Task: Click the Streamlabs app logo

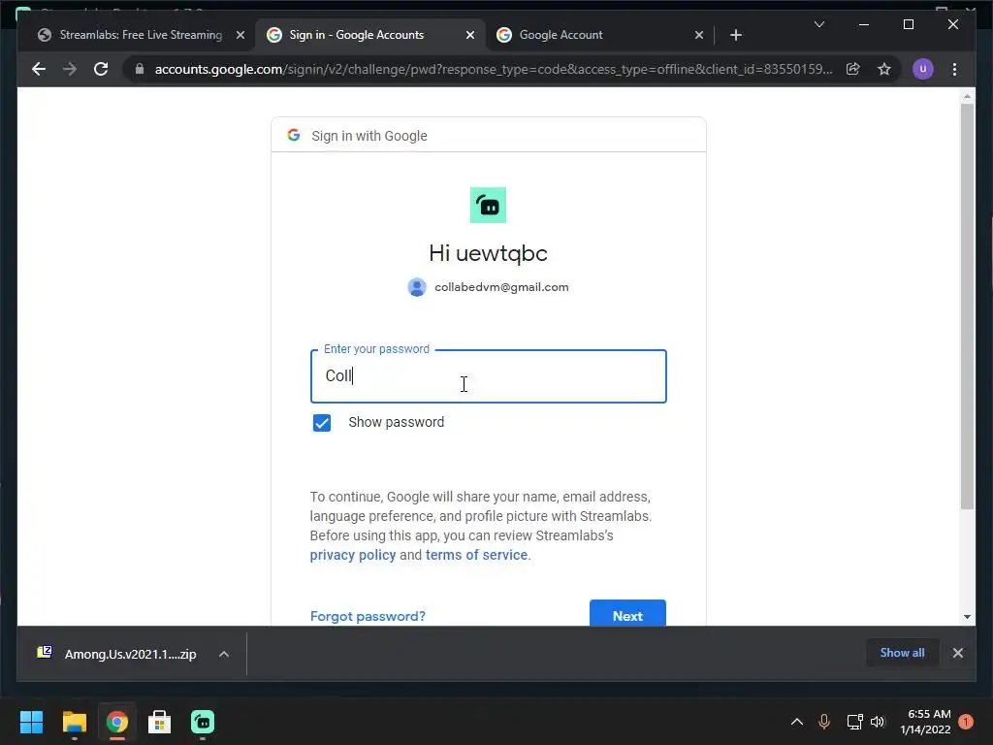Action: pyautogui.click(x=488, y=206)
